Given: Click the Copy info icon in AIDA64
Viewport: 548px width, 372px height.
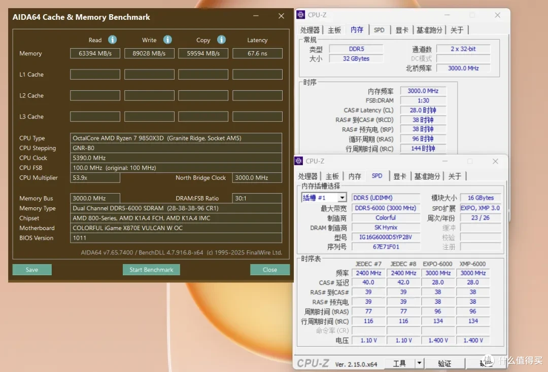Looking at the screenshot, I should tap(221, 40).
